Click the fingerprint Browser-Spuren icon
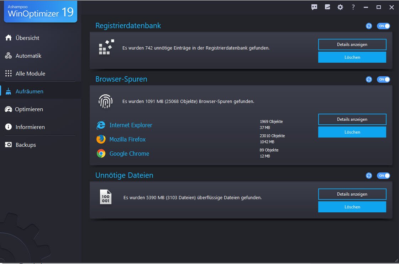The width and height of the screenshot is (399, 264). [105, 102]
